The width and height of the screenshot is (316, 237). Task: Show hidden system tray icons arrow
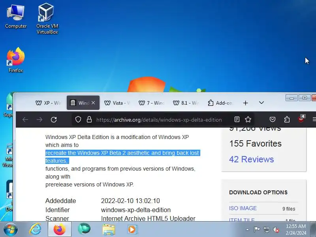click(248, 229)
